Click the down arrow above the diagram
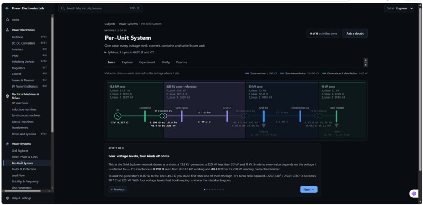 (366, 64)
